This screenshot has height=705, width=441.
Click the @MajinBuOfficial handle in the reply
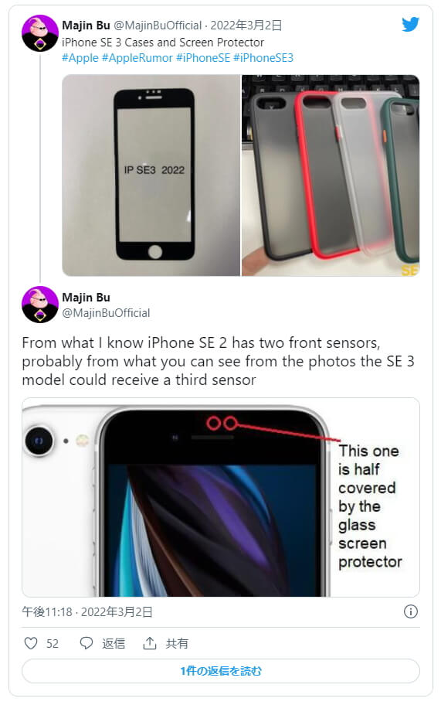pyautogui.click(x=106, y=313)
